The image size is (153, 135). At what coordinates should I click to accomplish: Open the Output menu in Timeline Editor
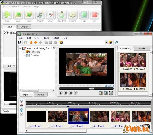[x=56, y=38]
